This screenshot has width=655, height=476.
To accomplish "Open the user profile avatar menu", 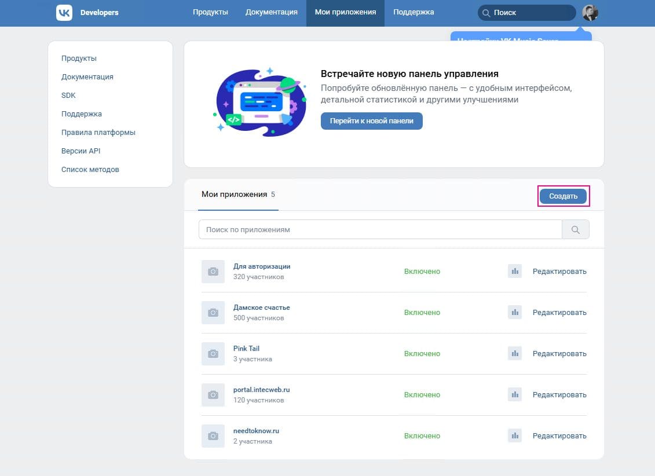I will (590, 13).
